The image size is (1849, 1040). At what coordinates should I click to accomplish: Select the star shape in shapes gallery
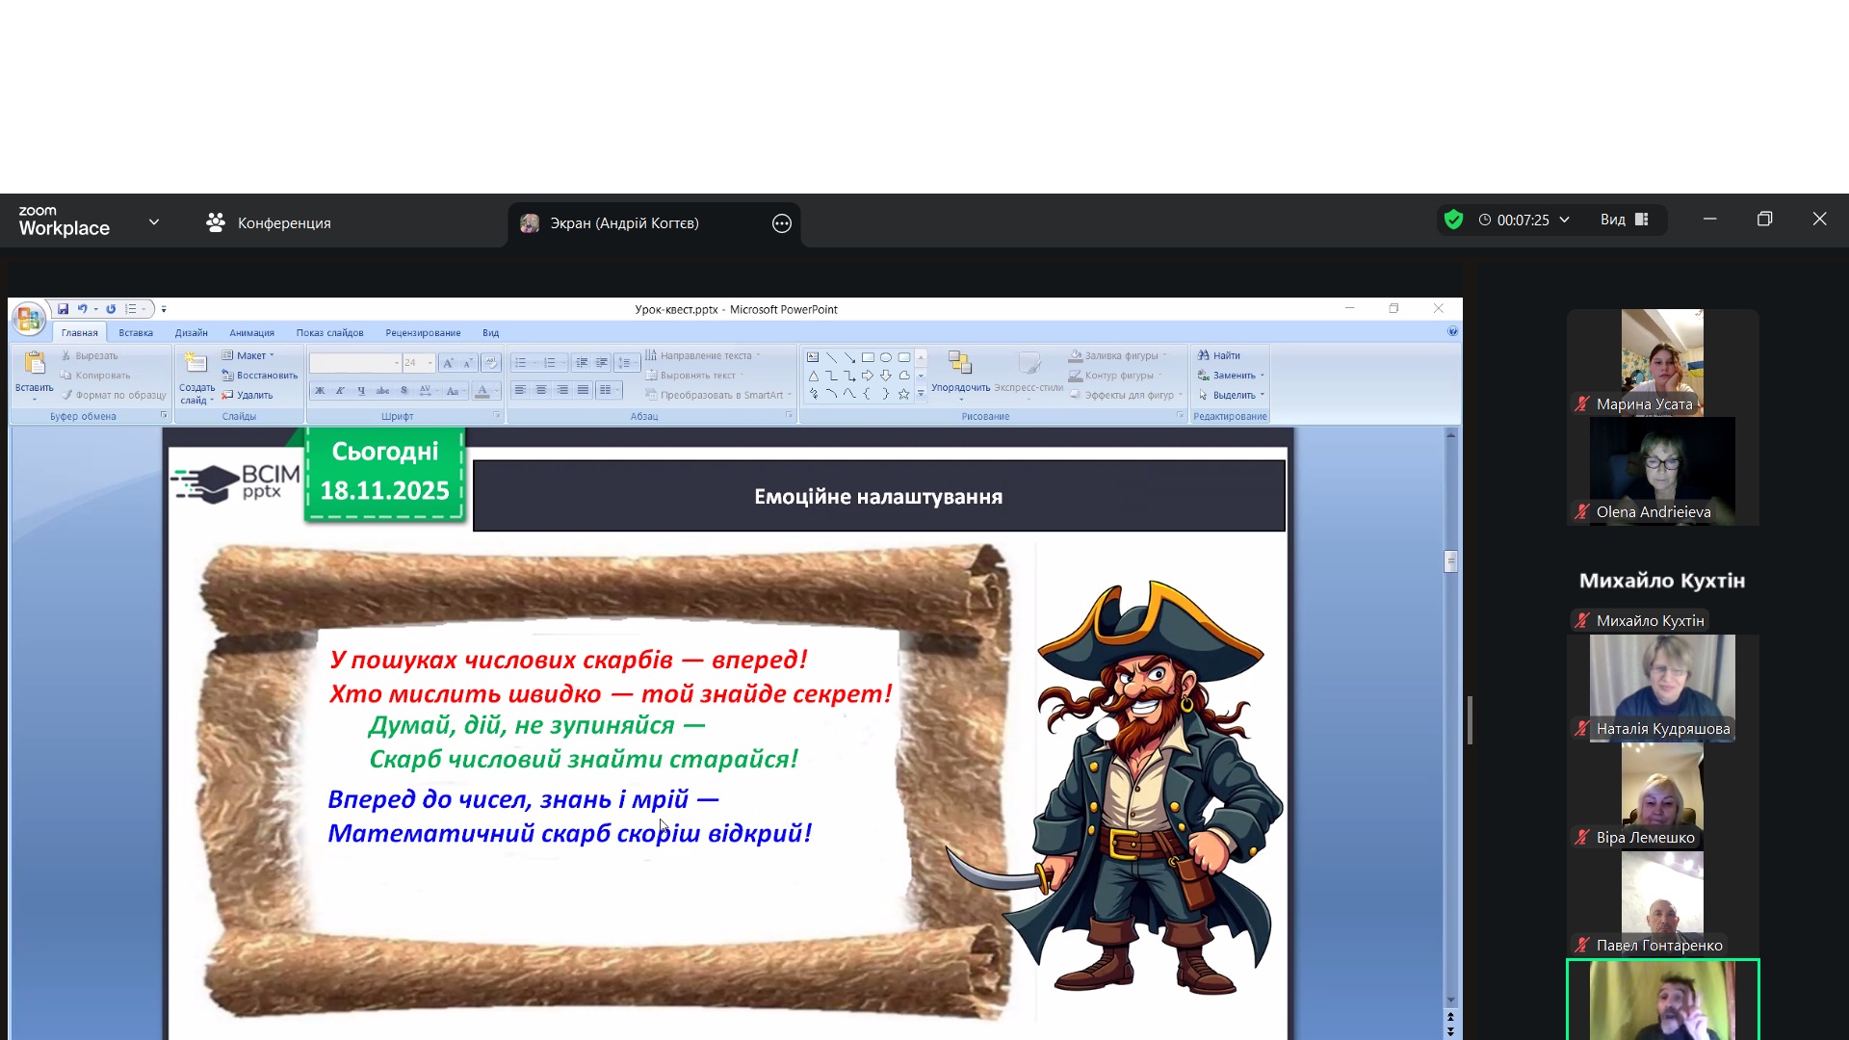(903, 394)
